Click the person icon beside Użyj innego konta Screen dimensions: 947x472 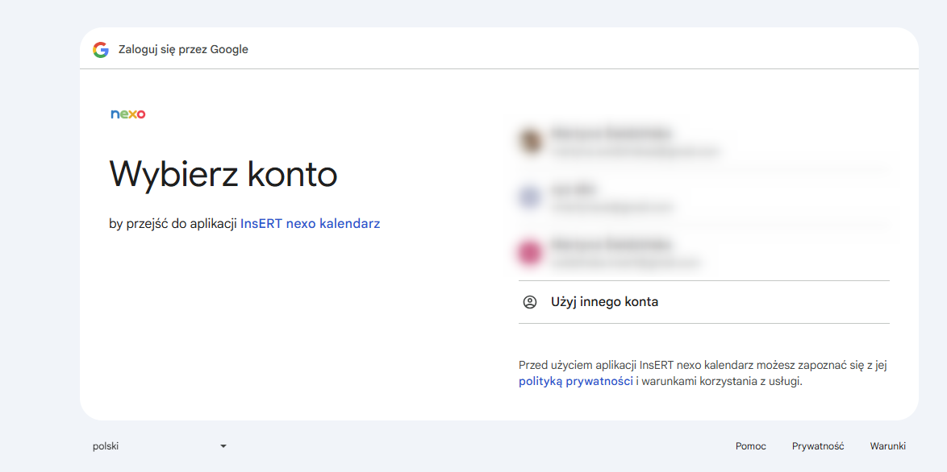coord(530,302)
